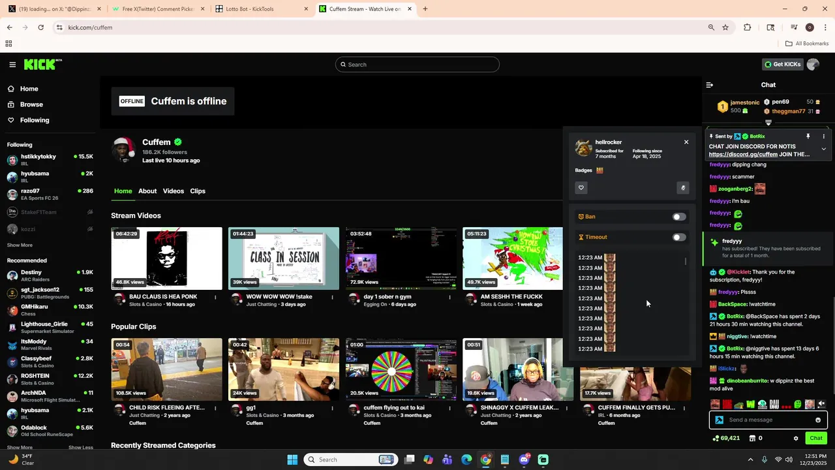Collapse recommended list with Show Less
835x470 pixels.
[80, 447]
